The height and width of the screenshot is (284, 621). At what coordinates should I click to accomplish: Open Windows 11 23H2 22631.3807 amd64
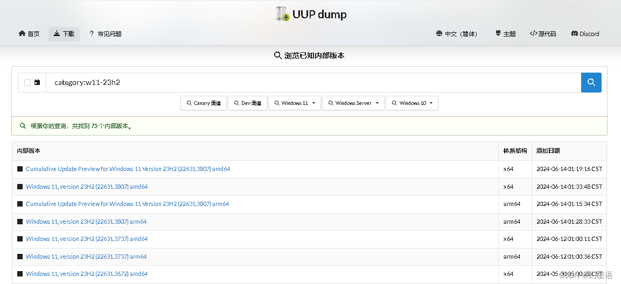(x=87, y=187)
